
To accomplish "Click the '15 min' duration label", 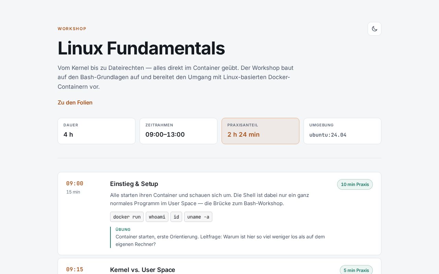I will click(x=73, y=192).
